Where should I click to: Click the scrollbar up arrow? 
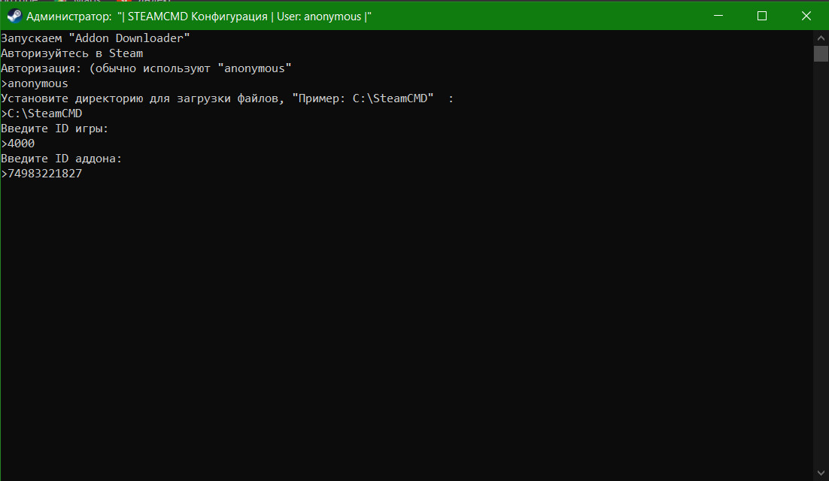[x=820, y=36]
